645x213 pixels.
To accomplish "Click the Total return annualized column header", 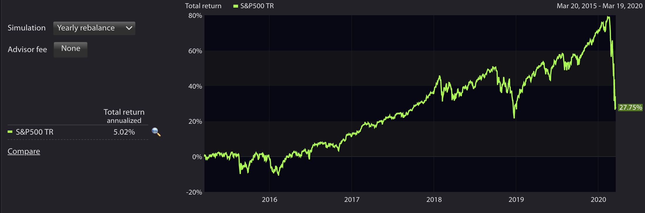I will (124, 116).
